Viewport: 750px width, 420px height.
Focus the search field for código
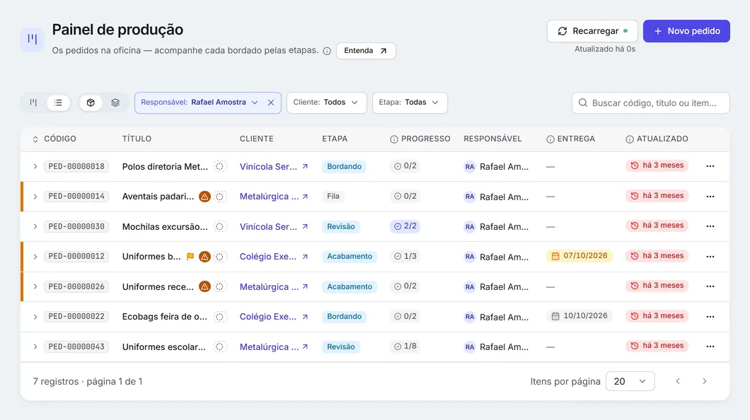tap(650, 103)
